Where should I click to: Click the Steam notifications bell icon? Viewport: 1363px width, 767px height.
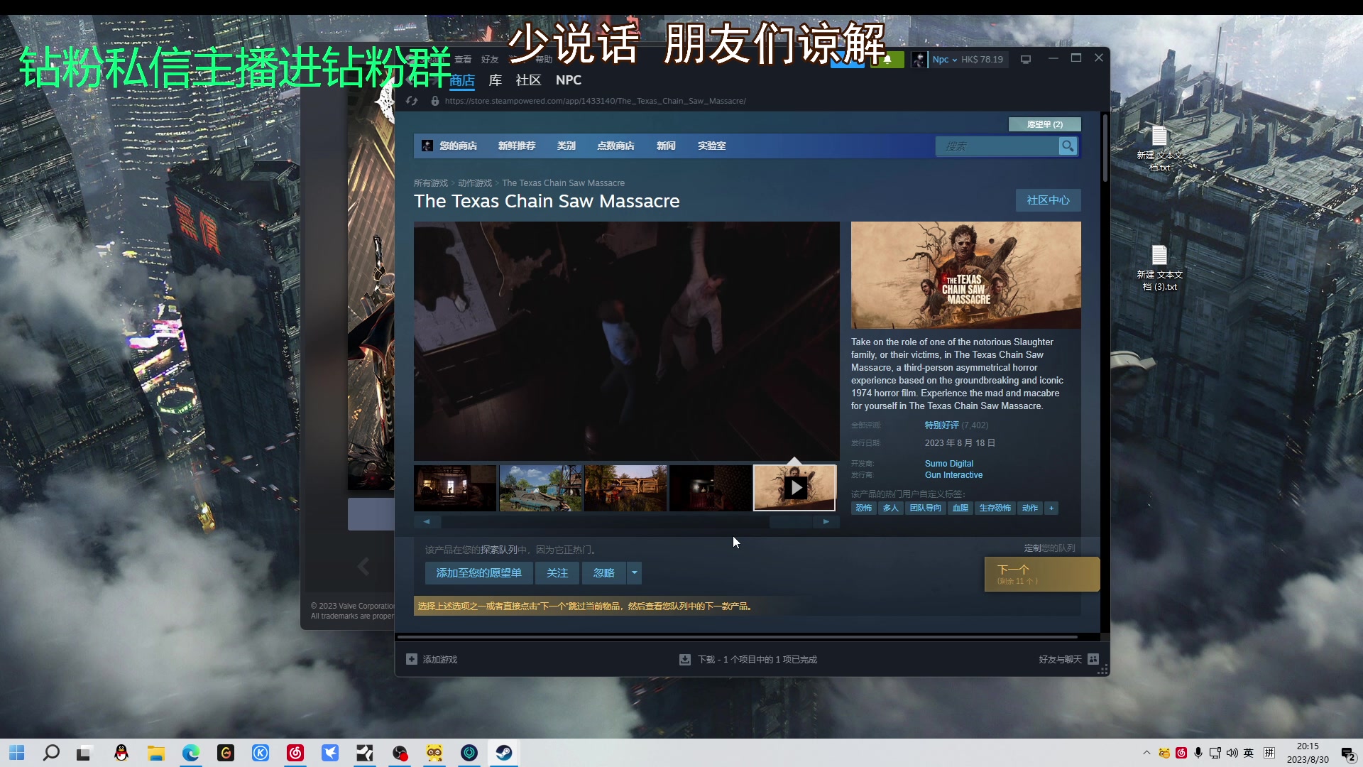(887, 60)
